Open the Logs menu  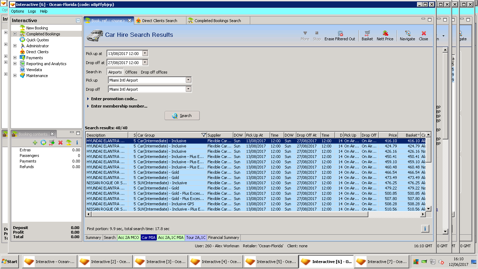coord(32,11)
